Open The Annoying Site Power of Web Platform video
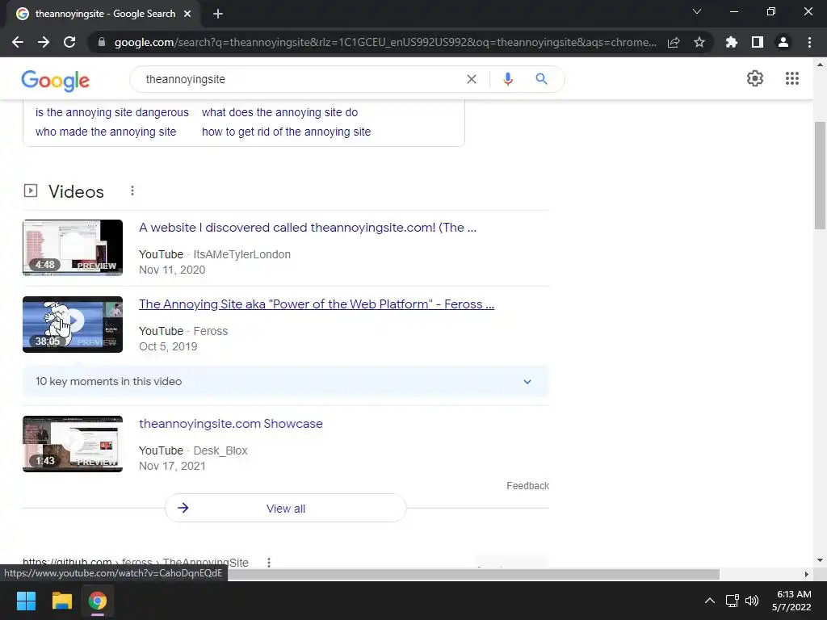This screenshot has height=620, width=827. [317, 304]
